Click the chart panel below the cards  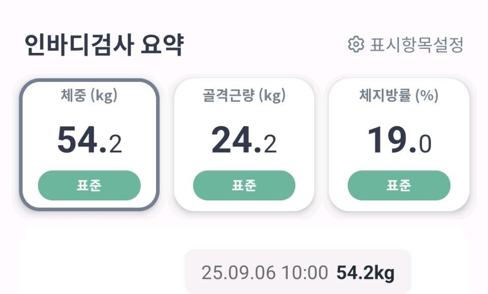pyautogui.click(x=244, y=260)
